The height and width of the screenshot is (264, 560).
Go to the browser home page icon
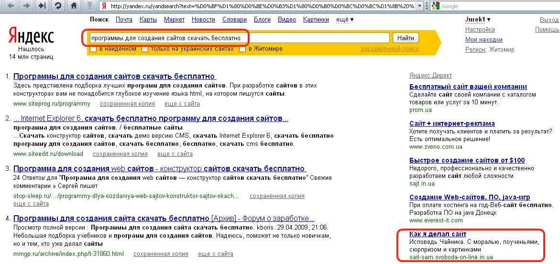tap(74, 6)
